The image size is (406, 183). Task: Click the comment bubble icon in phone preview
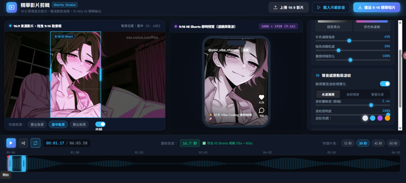262,110
